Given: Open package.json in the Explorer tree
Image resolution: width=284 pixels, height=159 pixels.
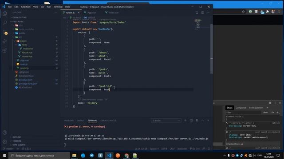Looking at the screenshot, I should click(x=26, y=79).
